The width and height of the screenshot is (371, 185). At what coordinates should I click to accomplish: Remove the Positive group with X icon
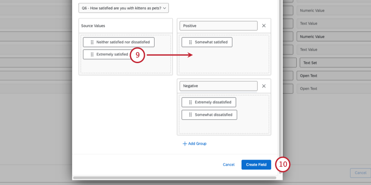click(264, 26)
